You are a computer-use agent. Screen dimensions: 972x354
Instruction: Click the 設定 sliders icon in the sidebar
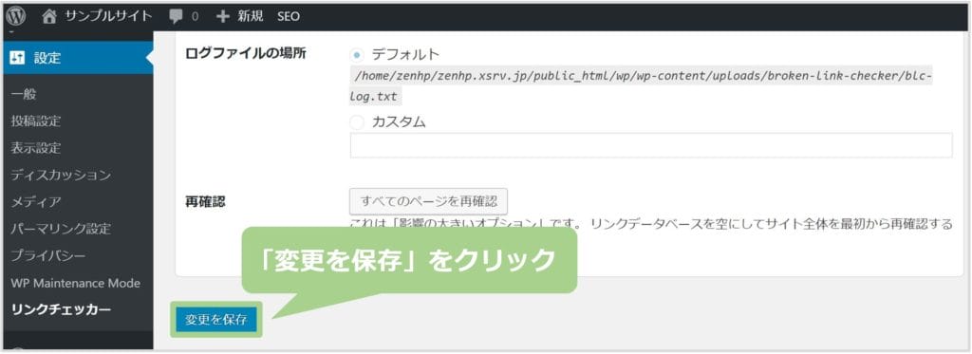[x=17, y=58]
